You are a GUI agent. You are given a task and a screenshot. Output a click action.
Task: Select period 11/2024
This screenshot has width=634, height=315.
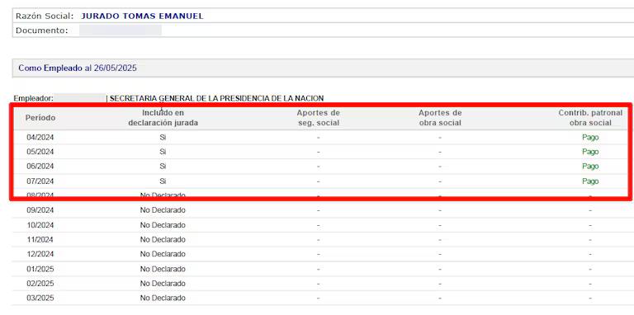click(x=40, y=240)
